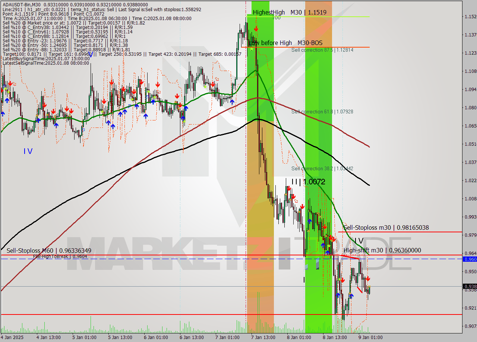Viewport: 477px width, 342px height.
Task: Click the Sell %10 @ C_Entry38 line
Action: tap(67, 28)
